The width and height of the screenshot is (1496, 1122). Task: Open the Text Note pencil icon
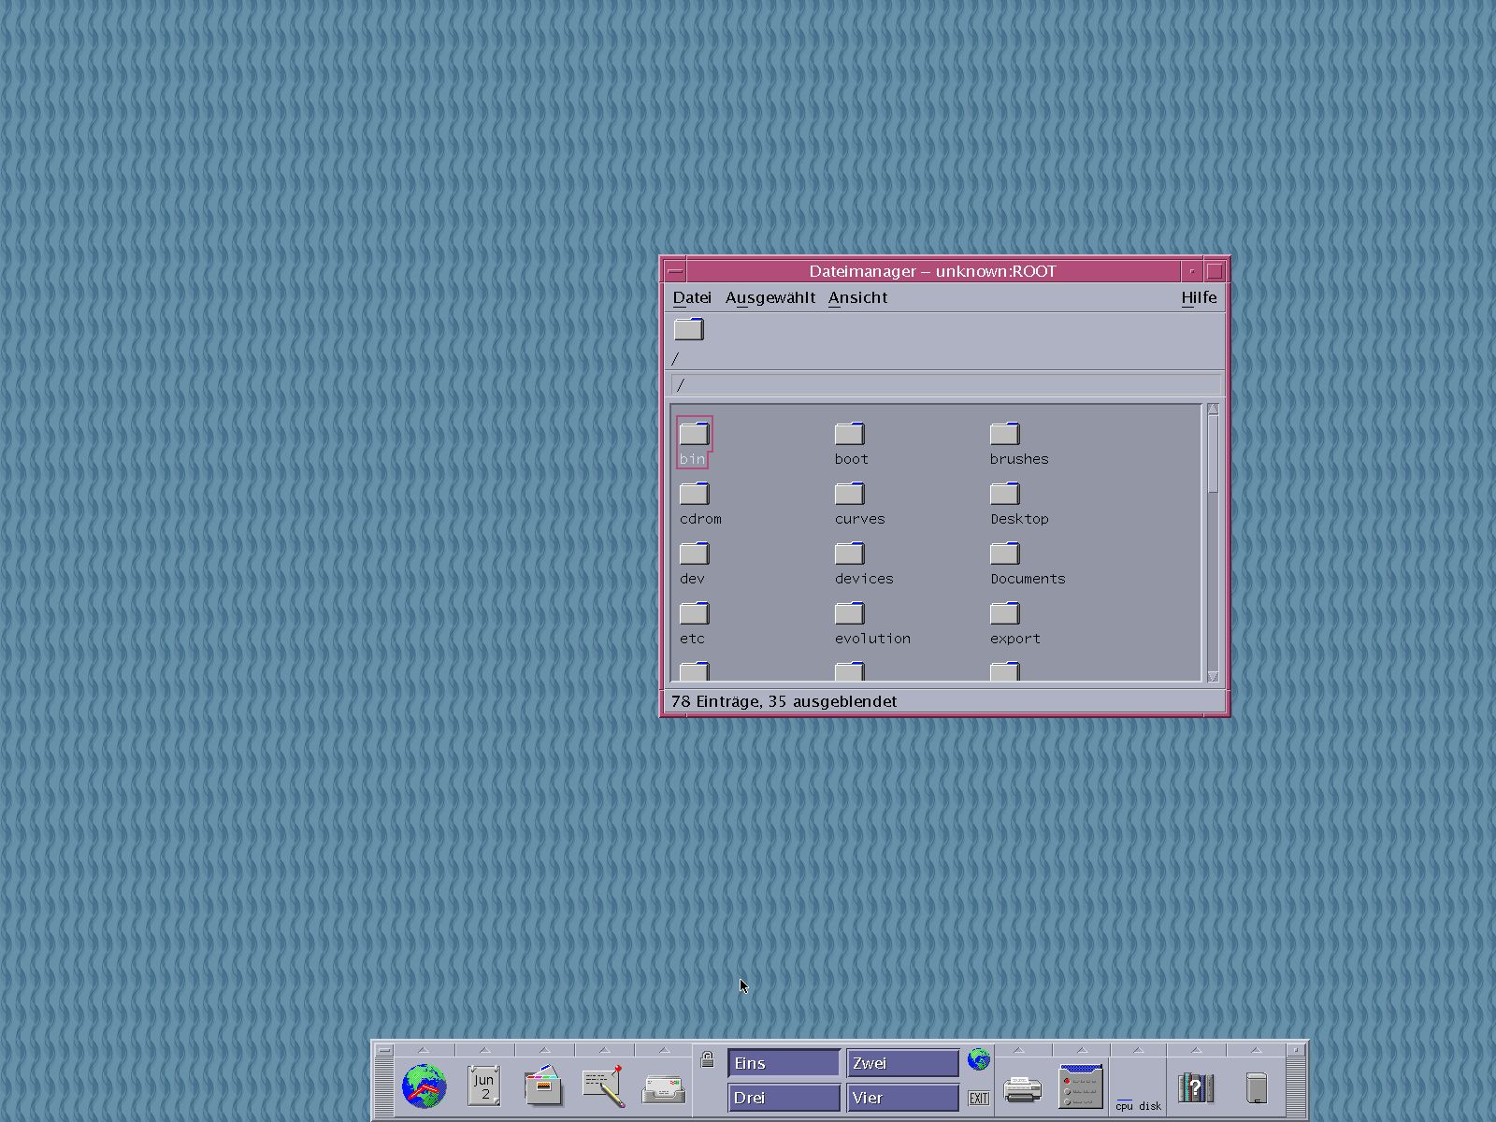click(603, 1086)
